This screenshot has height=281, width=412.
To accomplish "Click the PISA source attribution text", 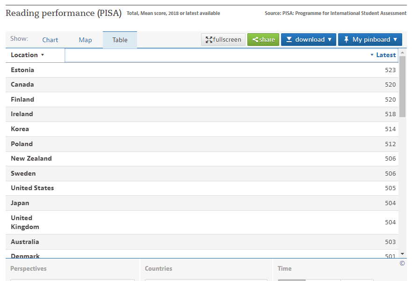I will (335, 13).
